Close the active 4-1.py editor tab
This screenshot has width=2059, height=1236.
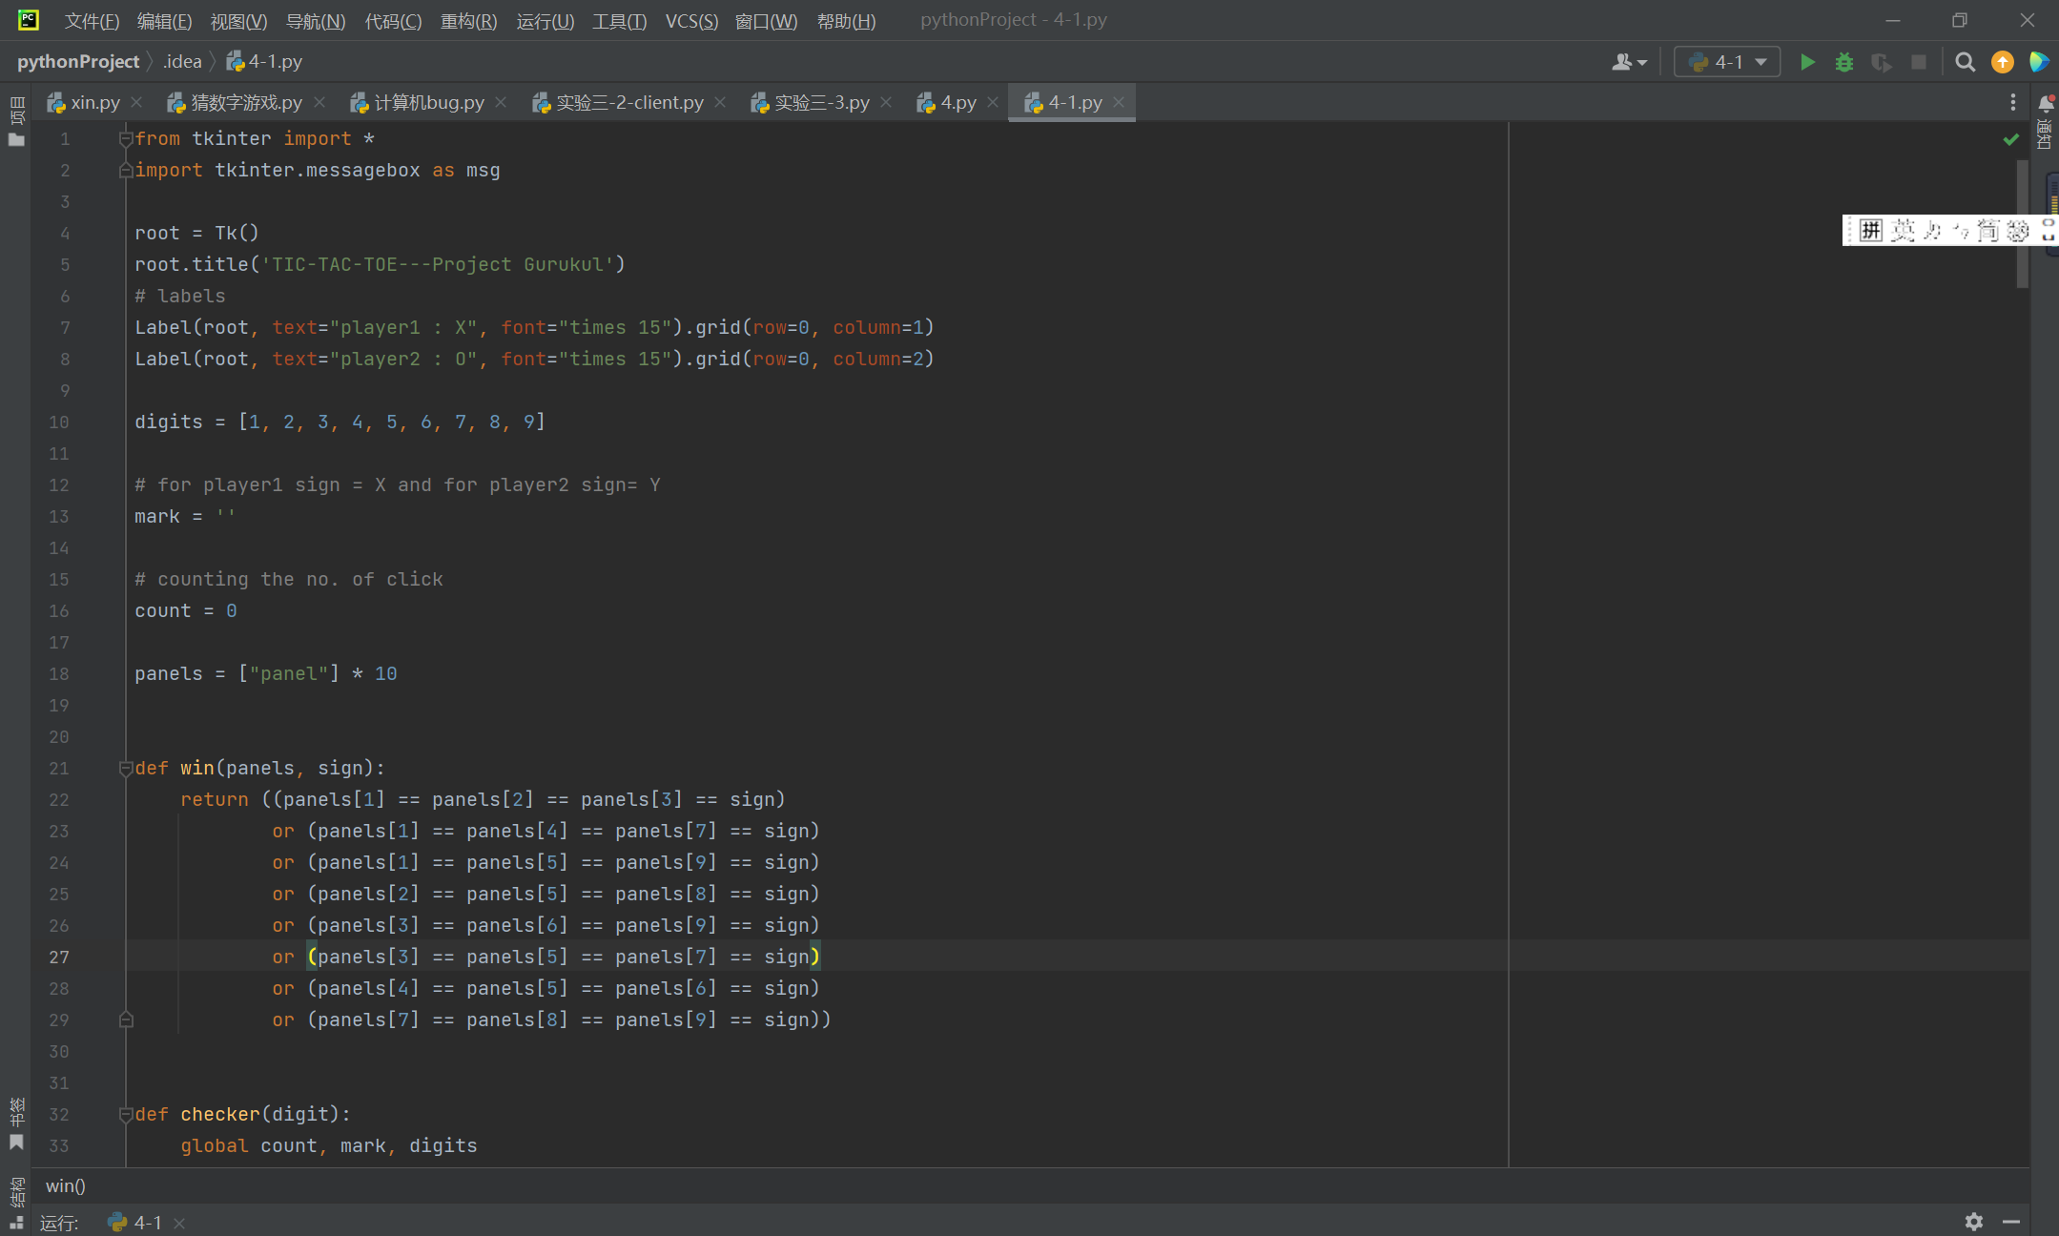click(x=1119, y=102)
